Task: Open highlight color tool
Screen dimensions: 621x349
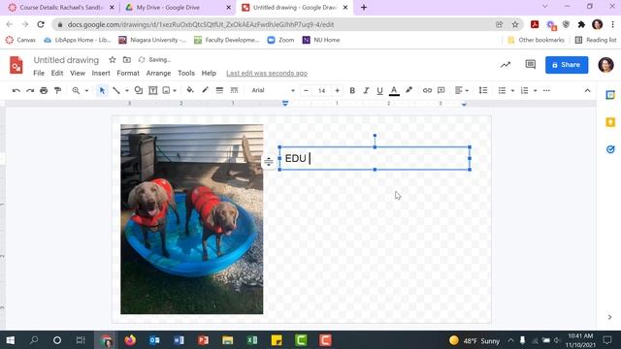Action: click(409, 90)
